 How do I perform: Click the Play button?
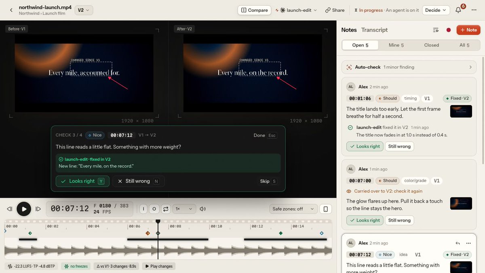click(x=24, y=209)
